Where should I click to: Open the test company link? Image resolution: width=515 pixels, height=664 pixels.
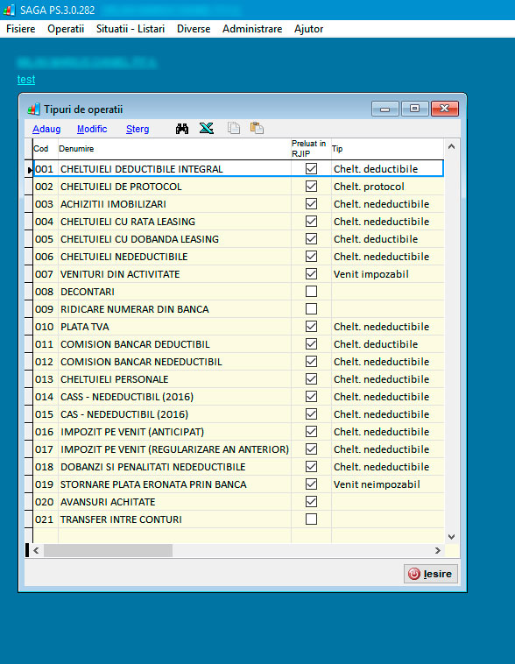point(26,79)
